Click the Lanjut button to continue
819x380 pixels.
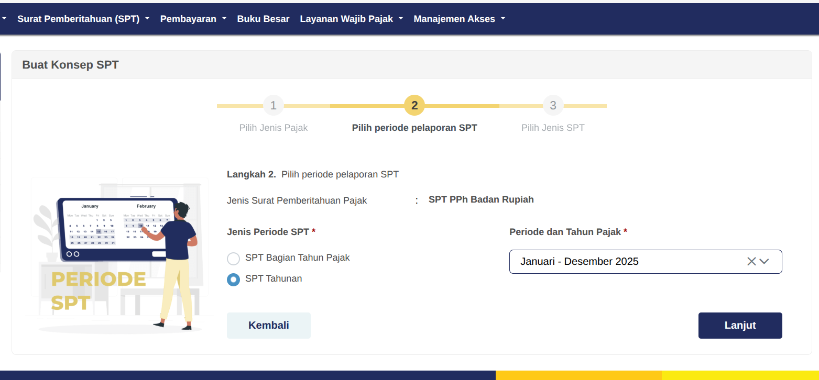click(x=740, y=325)
